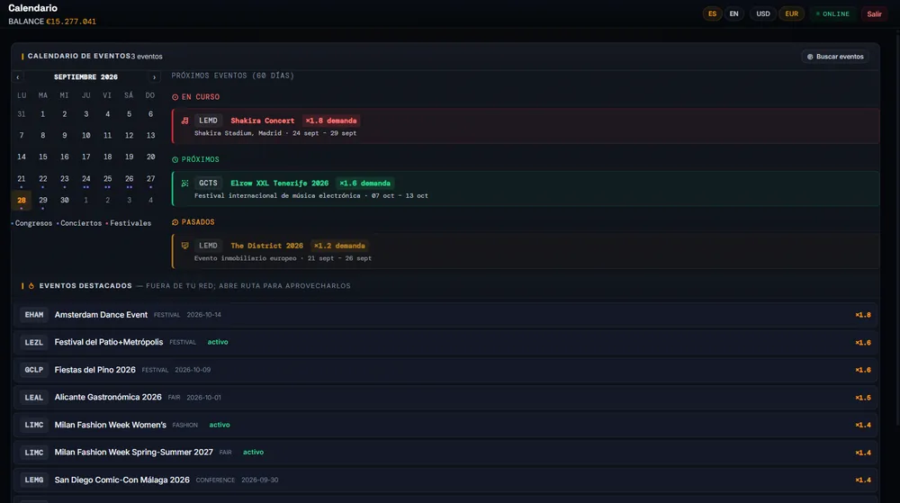Open Milan Fashion Week Women's event
Viewport: 900px width, 503px height.
445,425
